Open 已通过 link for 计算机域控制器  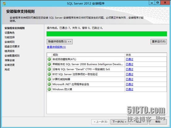[x=129, y=79]
